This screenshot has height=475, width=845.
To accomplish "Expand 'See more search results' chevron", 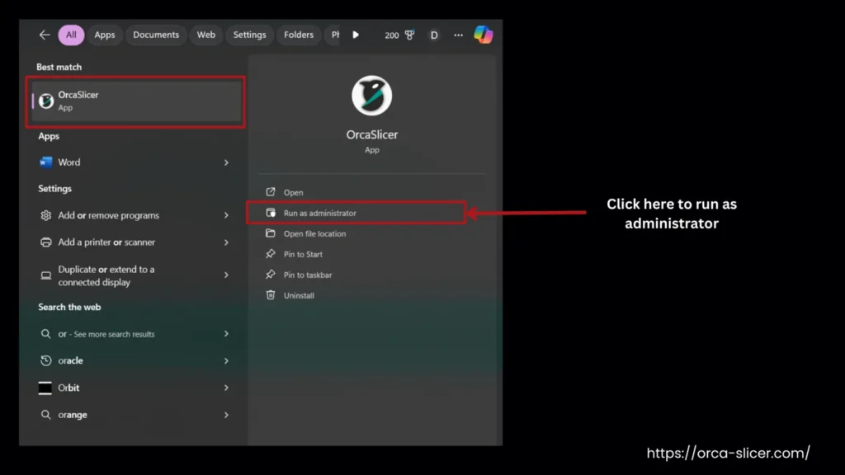I will coord(226,334).
